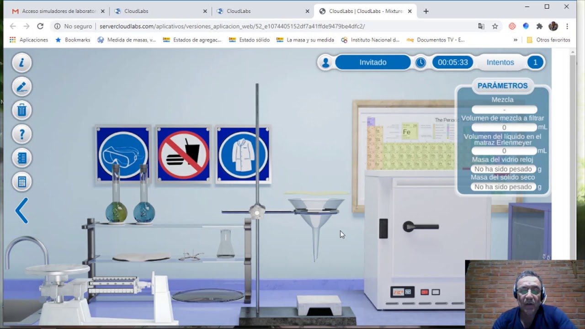Bookmark this page with star icon
This screenshot has height=329, width=585.
(495, 26)
